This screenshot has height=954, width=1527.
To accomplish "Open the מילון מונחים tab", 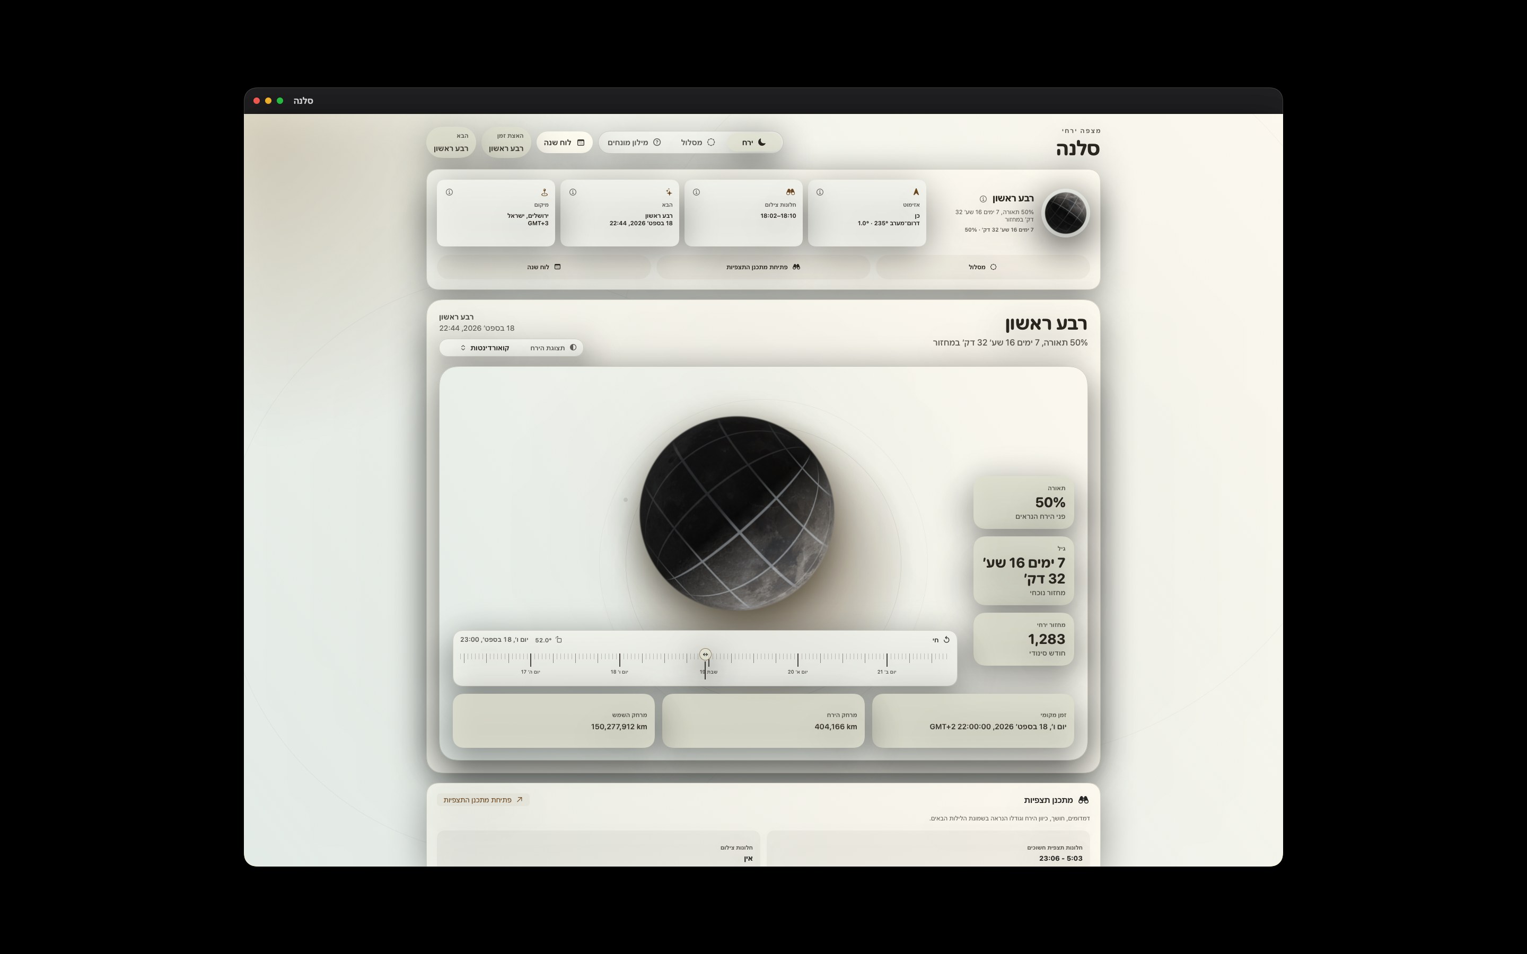I will (634, 143).
